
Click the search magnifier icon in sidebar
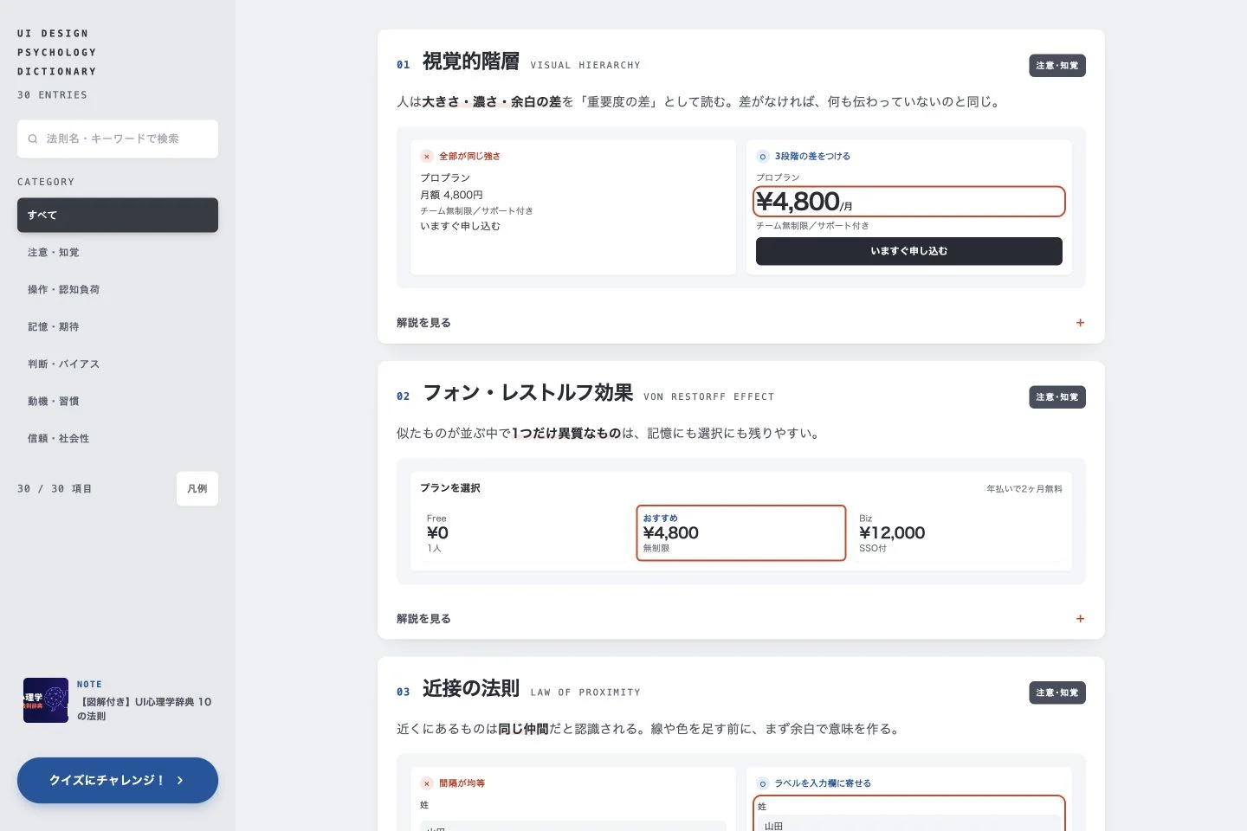pyautogui.click(x=33, y=138)
